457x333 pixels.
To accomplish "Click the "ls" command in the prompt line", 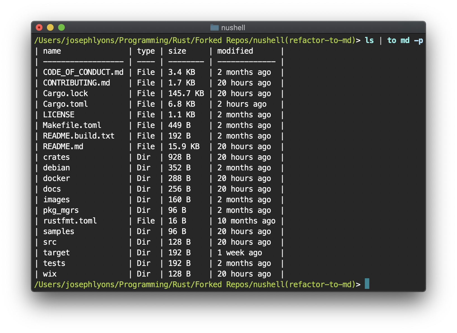I will coord(369,41).
